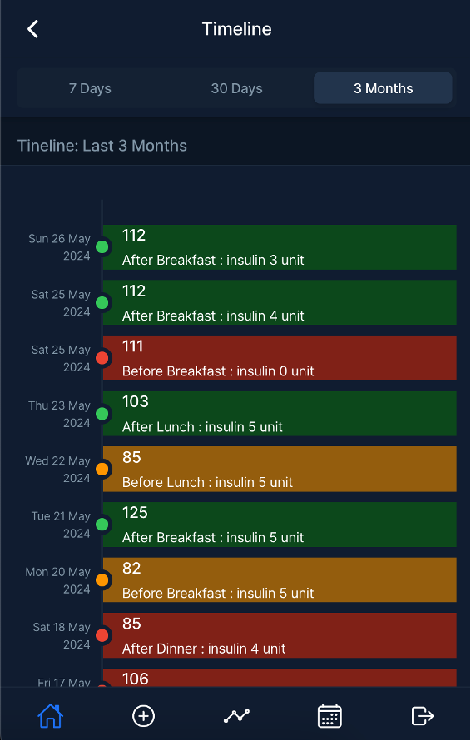Switch to the 7 Days tab
Screen dimensions: 471x741
tap(90, 88)
